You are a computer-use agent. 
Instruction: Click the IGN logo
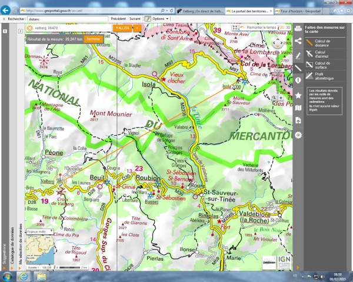pos(284,263)
